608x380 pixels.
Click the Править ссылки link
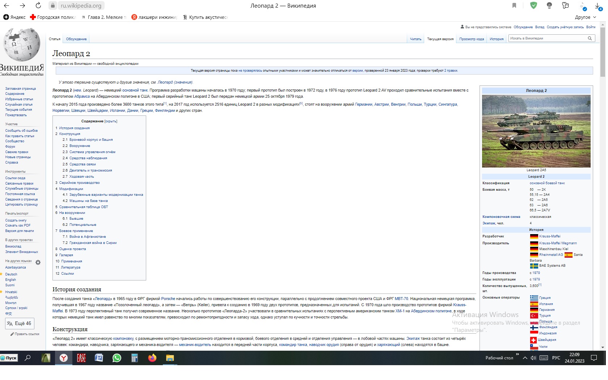coord(27,334)
